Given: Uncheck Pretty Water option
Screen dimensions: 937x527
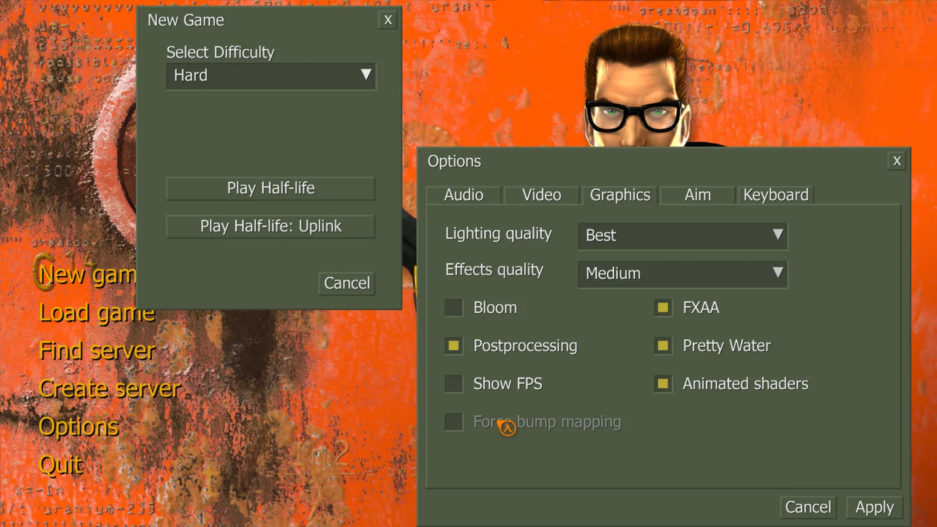Looking at the screenshot, I should click(x=663, y=345).
